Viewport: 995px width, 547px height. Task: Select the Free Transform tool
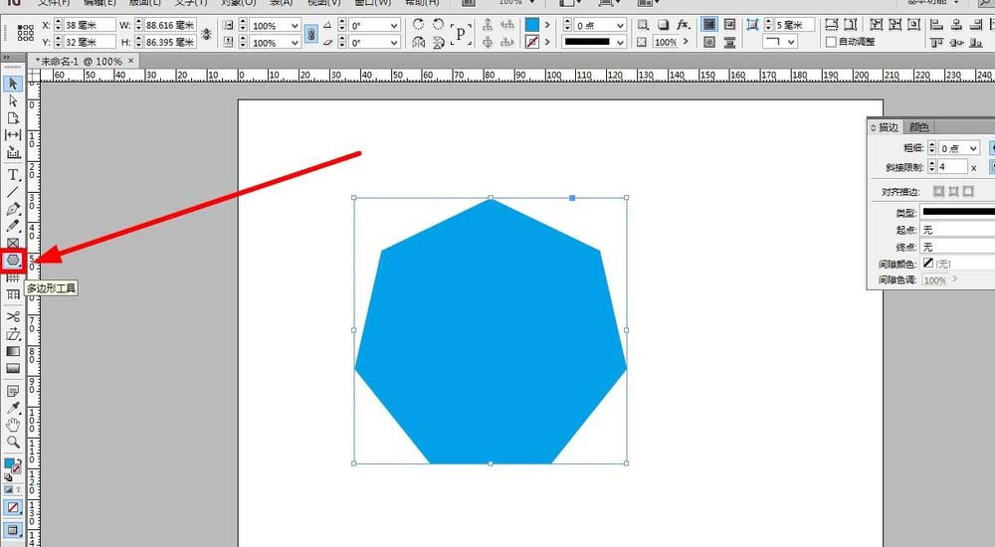pyautogui.click(x=13, y=334)
